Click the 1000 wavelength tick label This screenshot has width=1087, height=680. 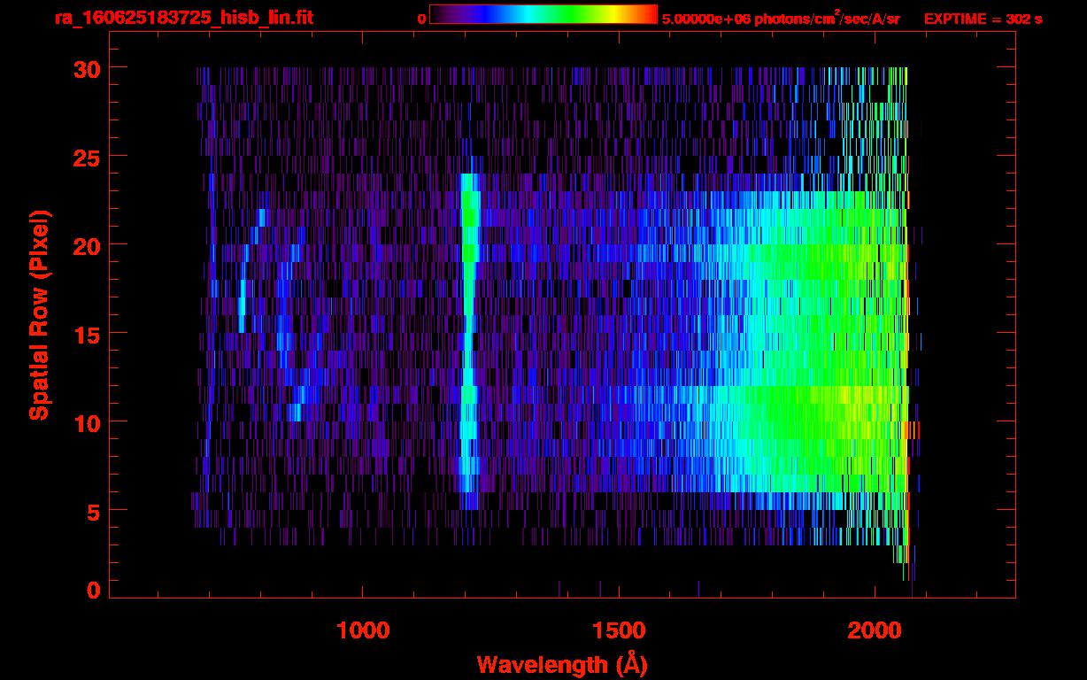[x=363, y=630]
